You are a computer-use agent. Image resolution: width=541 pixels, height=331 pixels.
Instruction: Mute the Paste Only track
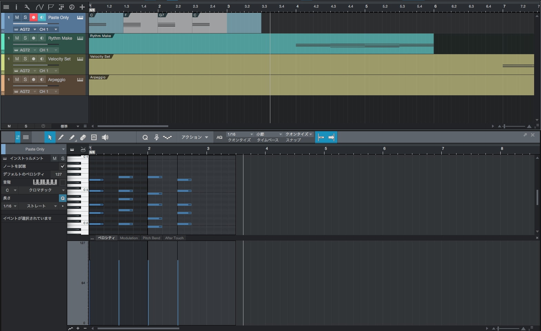[x=17, y=17]
